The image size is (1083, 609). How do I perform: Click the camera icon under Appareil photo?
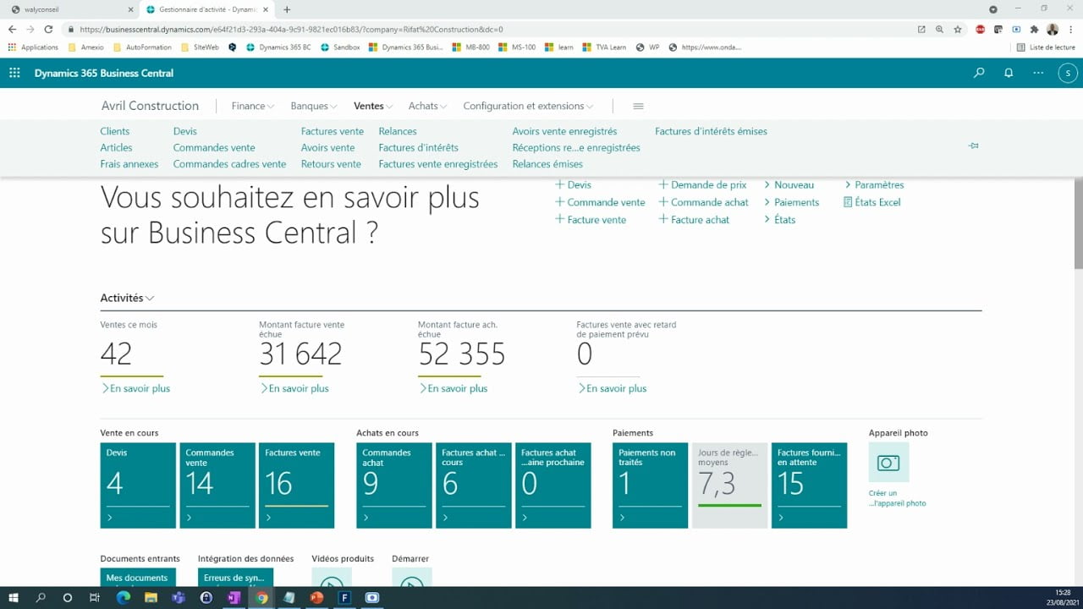tap(888, 463)
